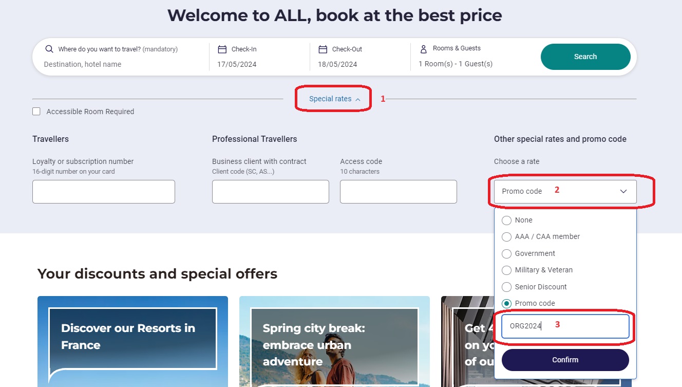Select the Government rate radio button

[507, 254]
